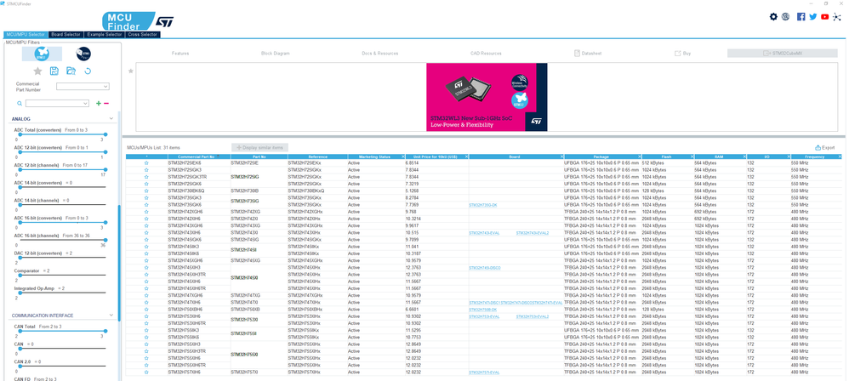The height and width of the screenshot is (381, 849).
Task: Remove the RAM column
Action: 743,156
